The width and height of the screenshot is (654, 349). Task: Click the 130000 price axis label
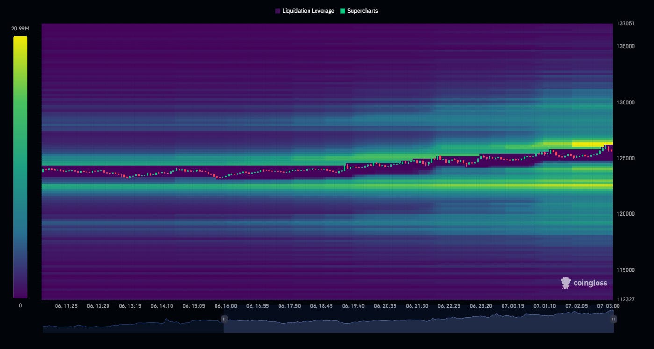pos(625,102)
